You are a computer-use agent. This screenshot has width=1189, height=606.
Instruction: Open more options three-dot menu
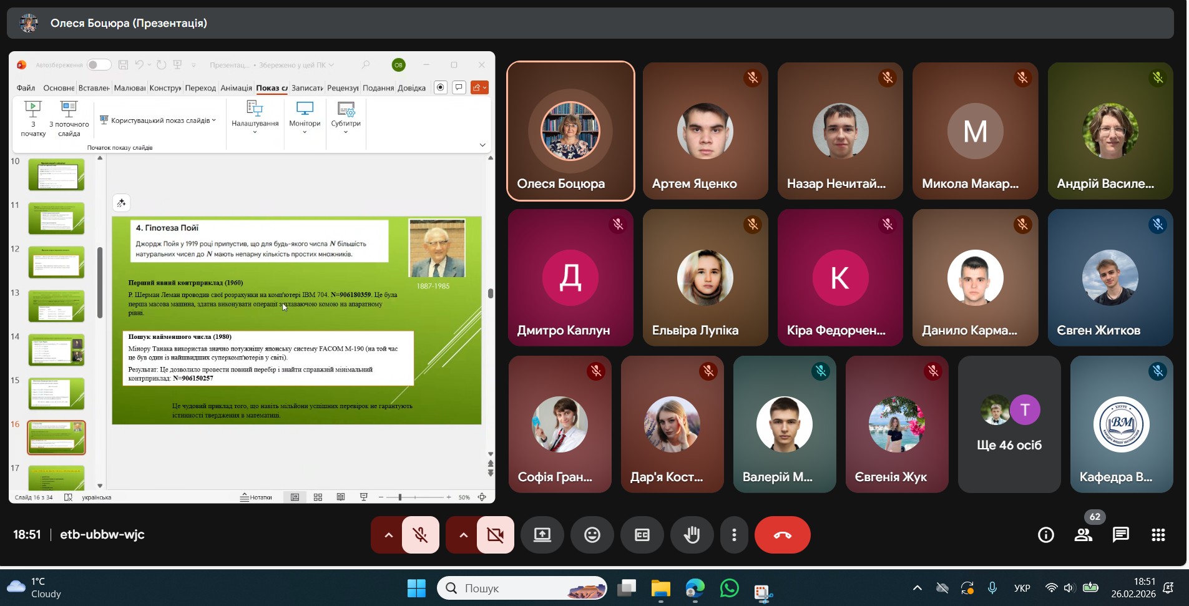(734, 535)
